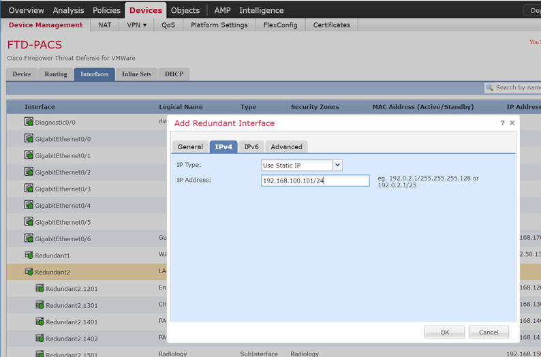541x357 pixels.
Task: Click the Redundant2.1301 interface name
Action: coord(72,305)
